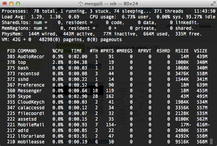Click the 639M VSIZE value of Preference
This screenshot has width=217, height=146.
click(202, 85)
